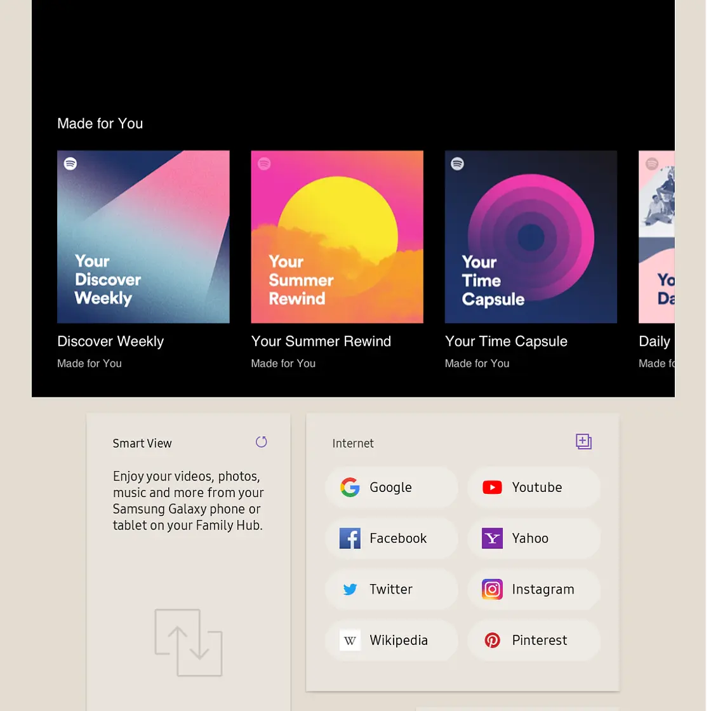
Task: Open the partially visible Daily playlist cover
Action: click(x=656, y=237)
